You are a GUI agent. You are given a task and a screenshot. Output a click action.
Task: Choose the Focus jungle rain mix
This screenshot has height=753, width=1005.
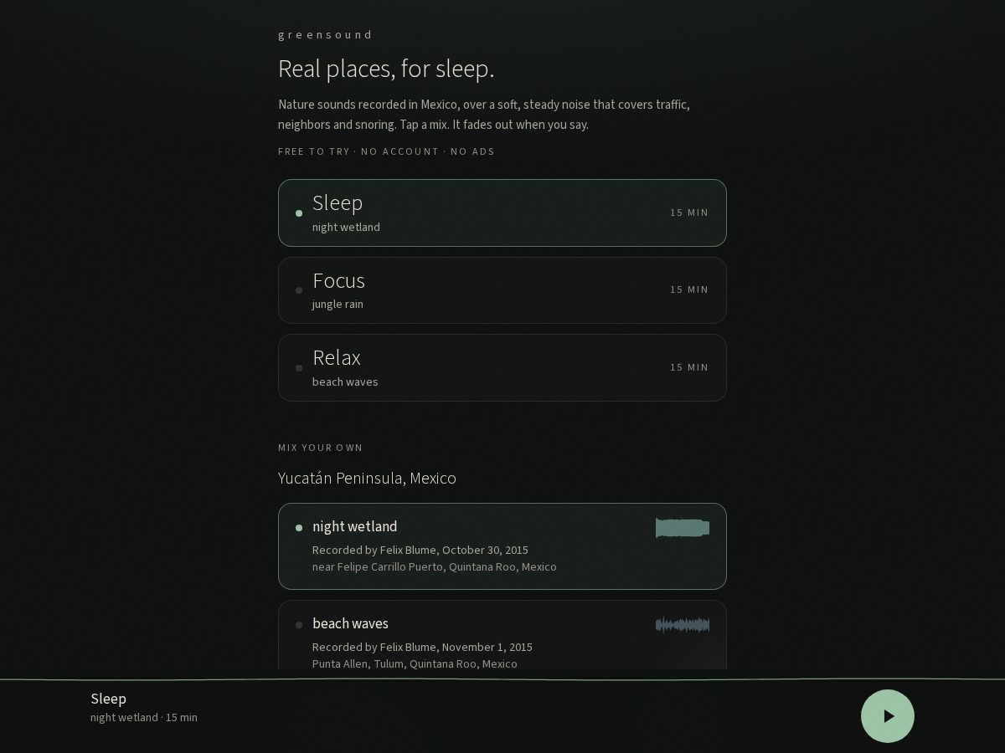(x=502, y=290)
